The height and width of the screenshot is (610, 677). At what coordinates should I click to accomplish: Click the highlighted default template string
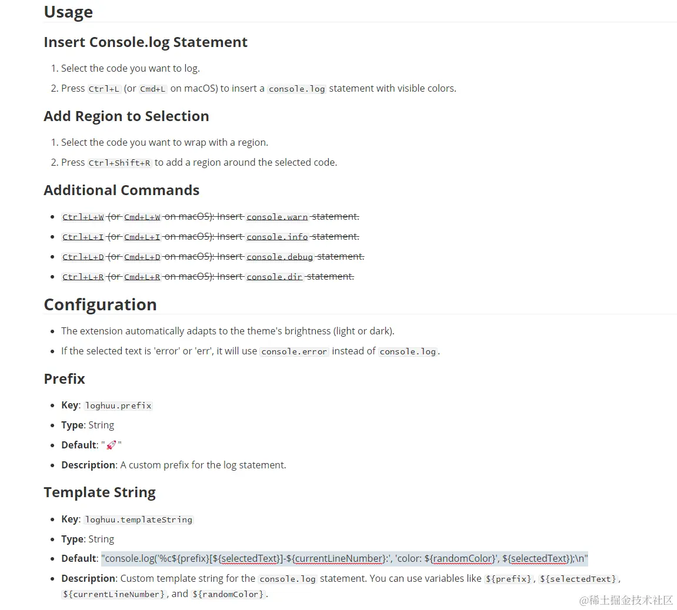345,559
